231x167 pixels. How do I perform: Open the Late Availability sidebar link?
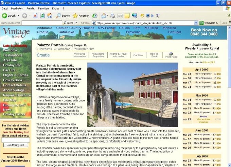point(15,46)
